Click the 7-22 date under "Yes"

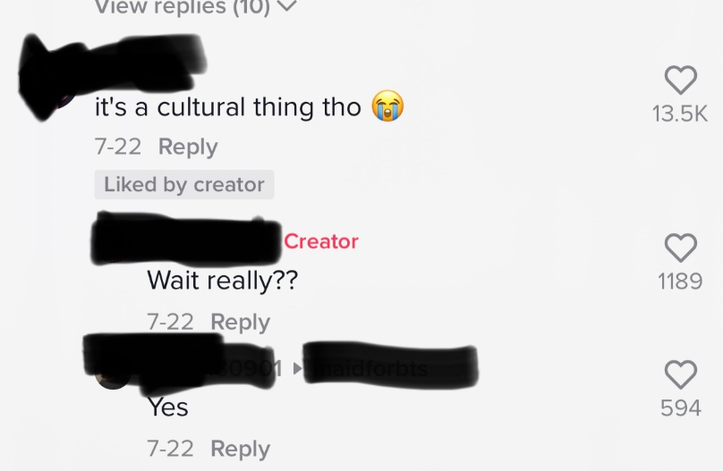point(170,449)
